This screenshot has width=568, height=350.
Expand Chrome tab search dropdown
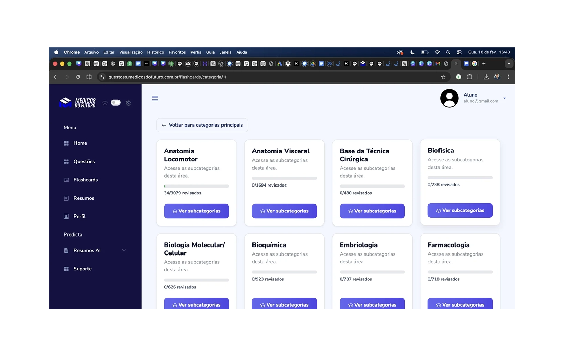509,64
